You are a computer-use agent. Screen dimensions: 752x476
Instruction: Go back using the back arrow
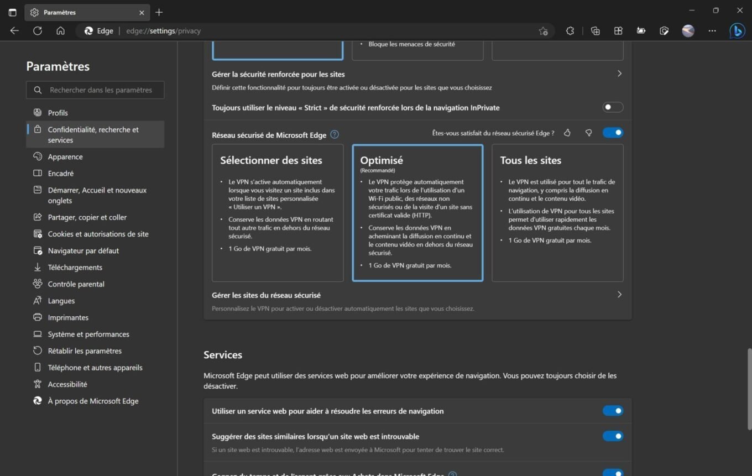point(14,31)
